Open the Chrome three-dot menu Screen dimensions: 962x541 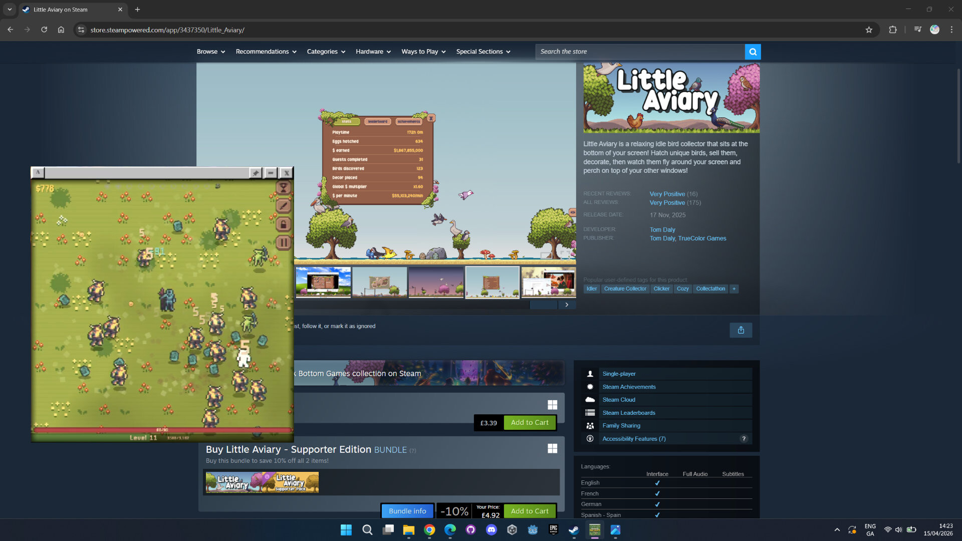click(x=951, y=30)
